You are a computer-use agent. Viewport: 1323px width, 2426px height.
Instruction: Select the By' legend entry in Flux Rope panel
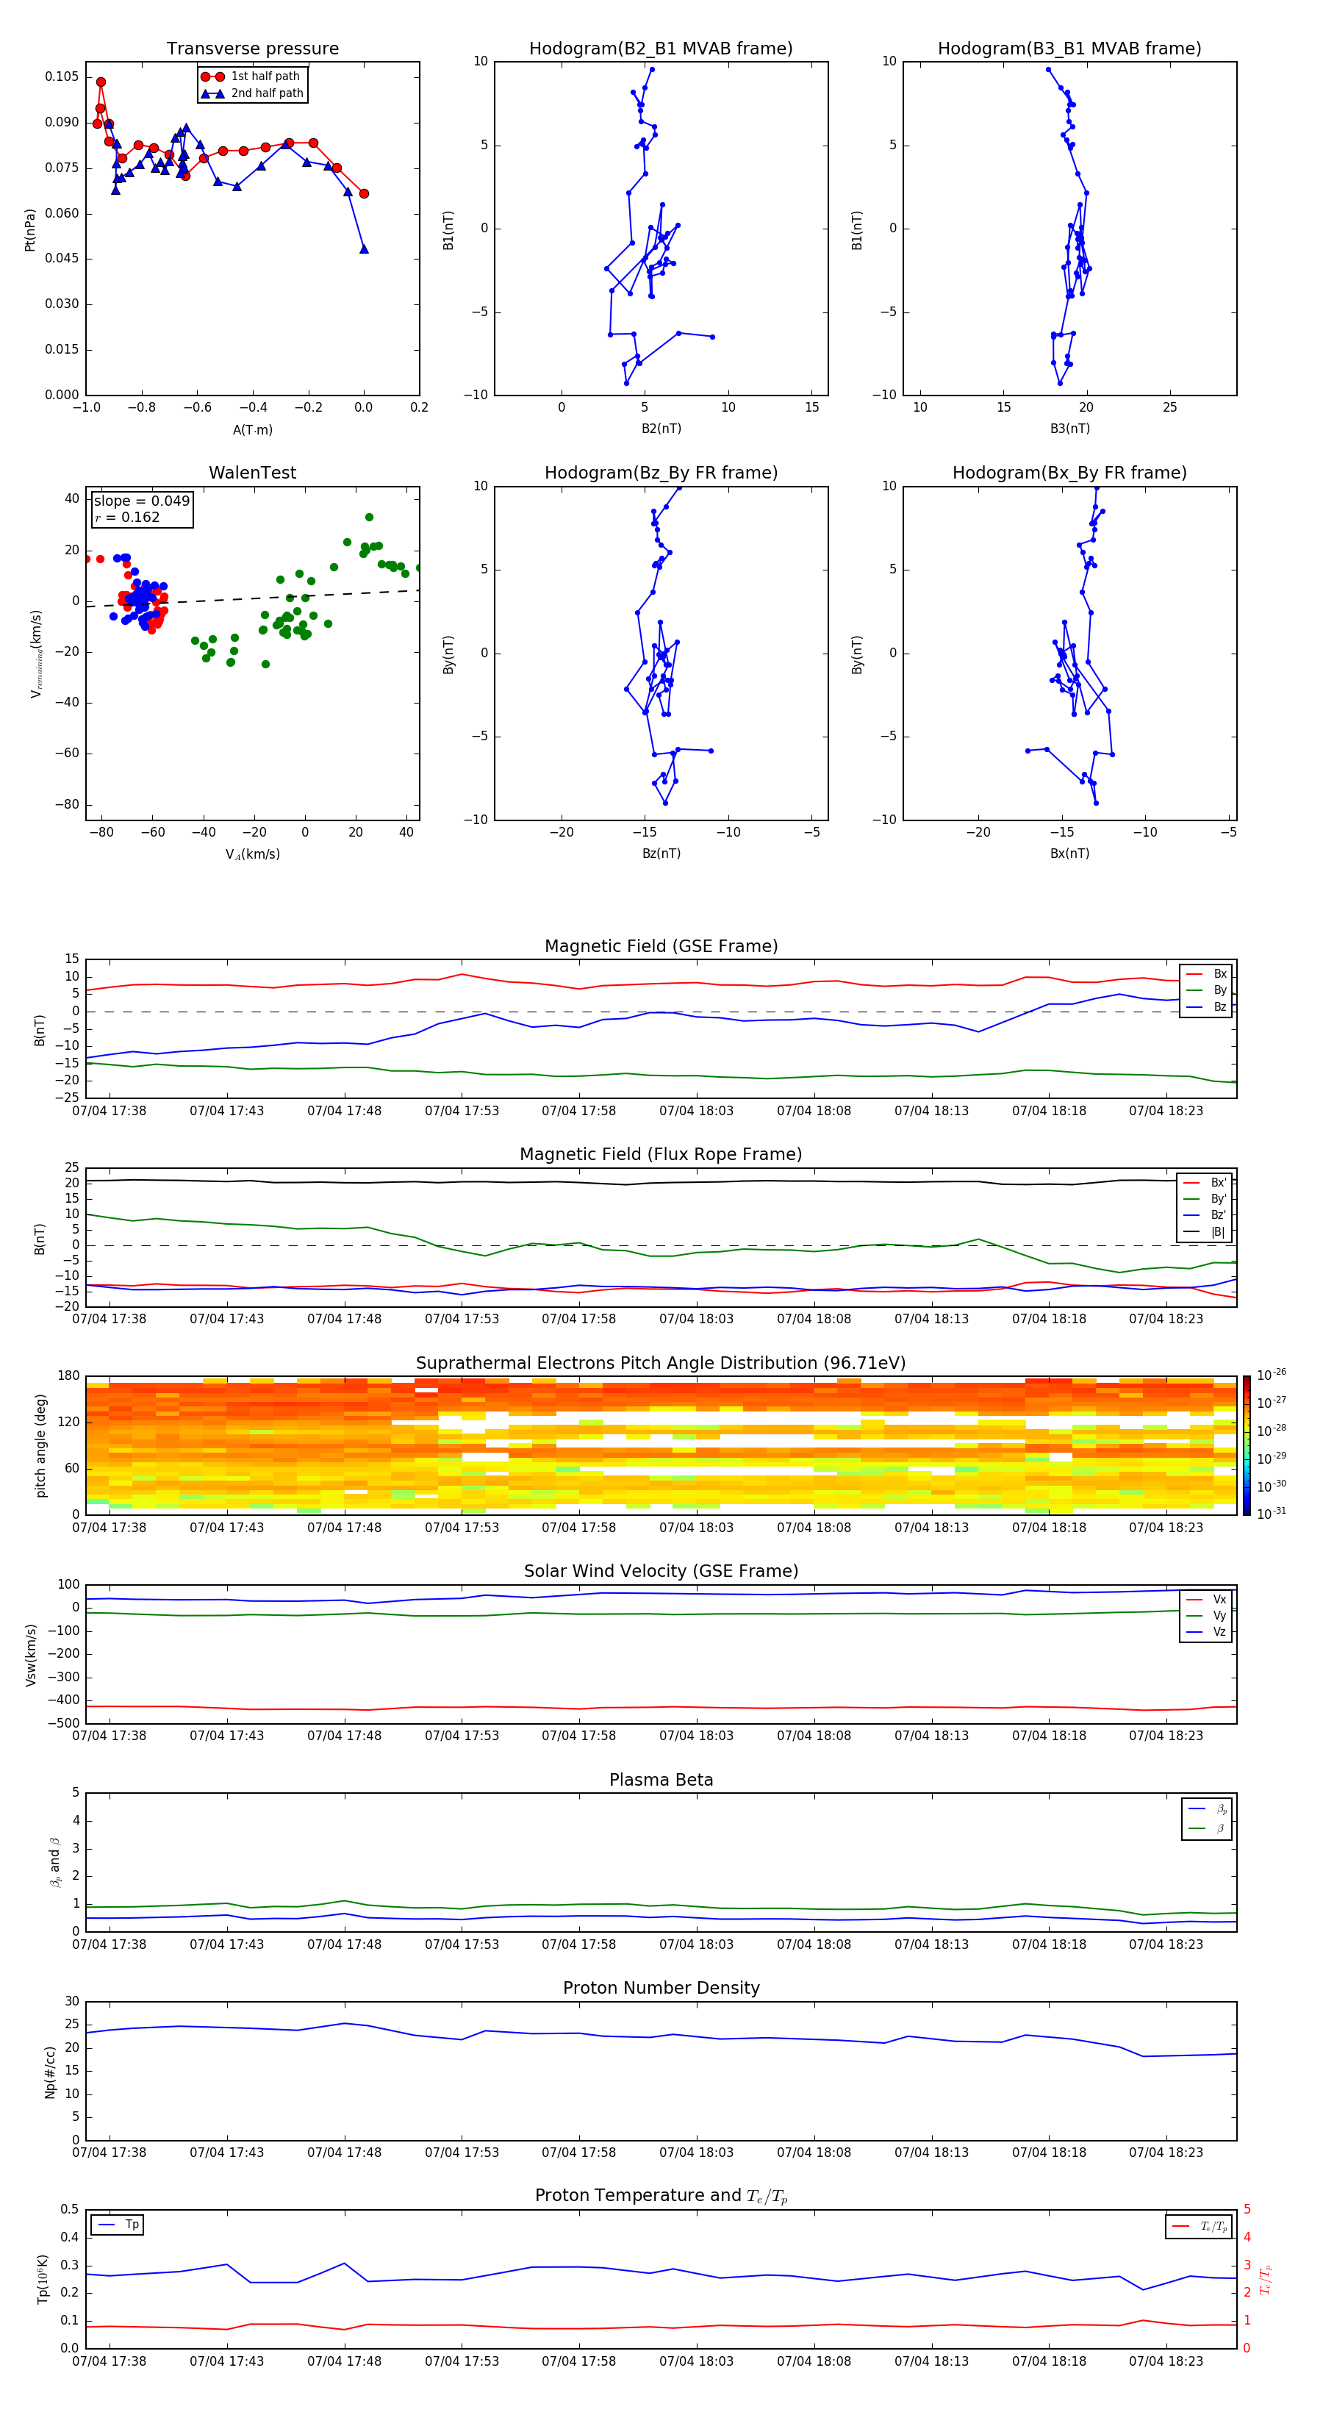tap(1205, 1199)
